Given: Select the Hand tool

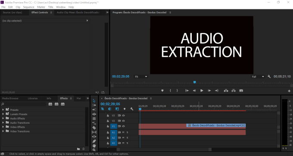Looking at the screenshot, I should (94, 146).
